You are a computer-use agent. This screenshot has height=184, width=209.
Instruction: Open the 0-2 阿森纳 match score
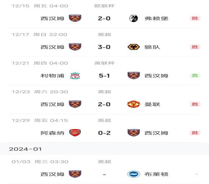coord(104,133)
